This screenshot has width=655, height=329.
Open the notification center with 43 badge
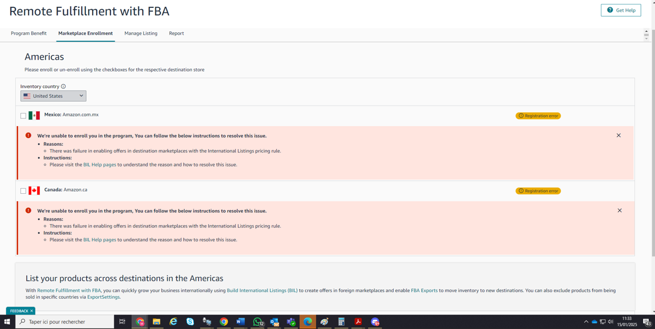tap(647, 322)
